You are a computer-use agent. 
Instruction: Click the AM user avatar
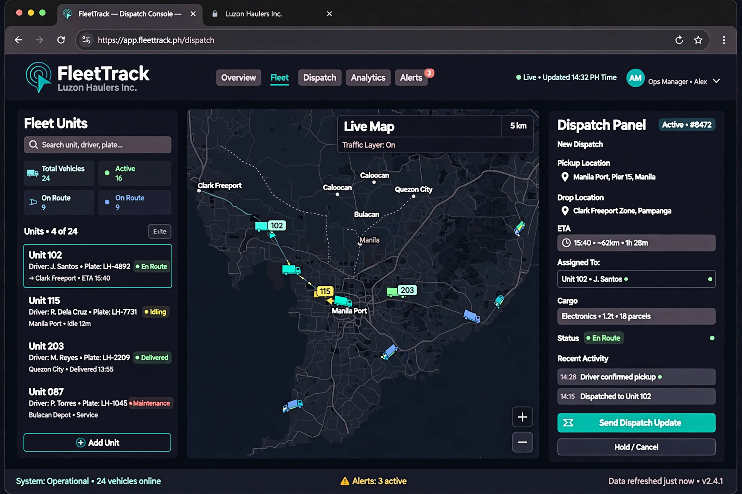coord(635,78)
